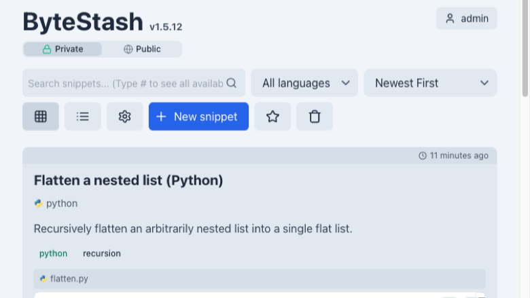
Task: Toggle to Private snippets view
Action: [63, 50]
